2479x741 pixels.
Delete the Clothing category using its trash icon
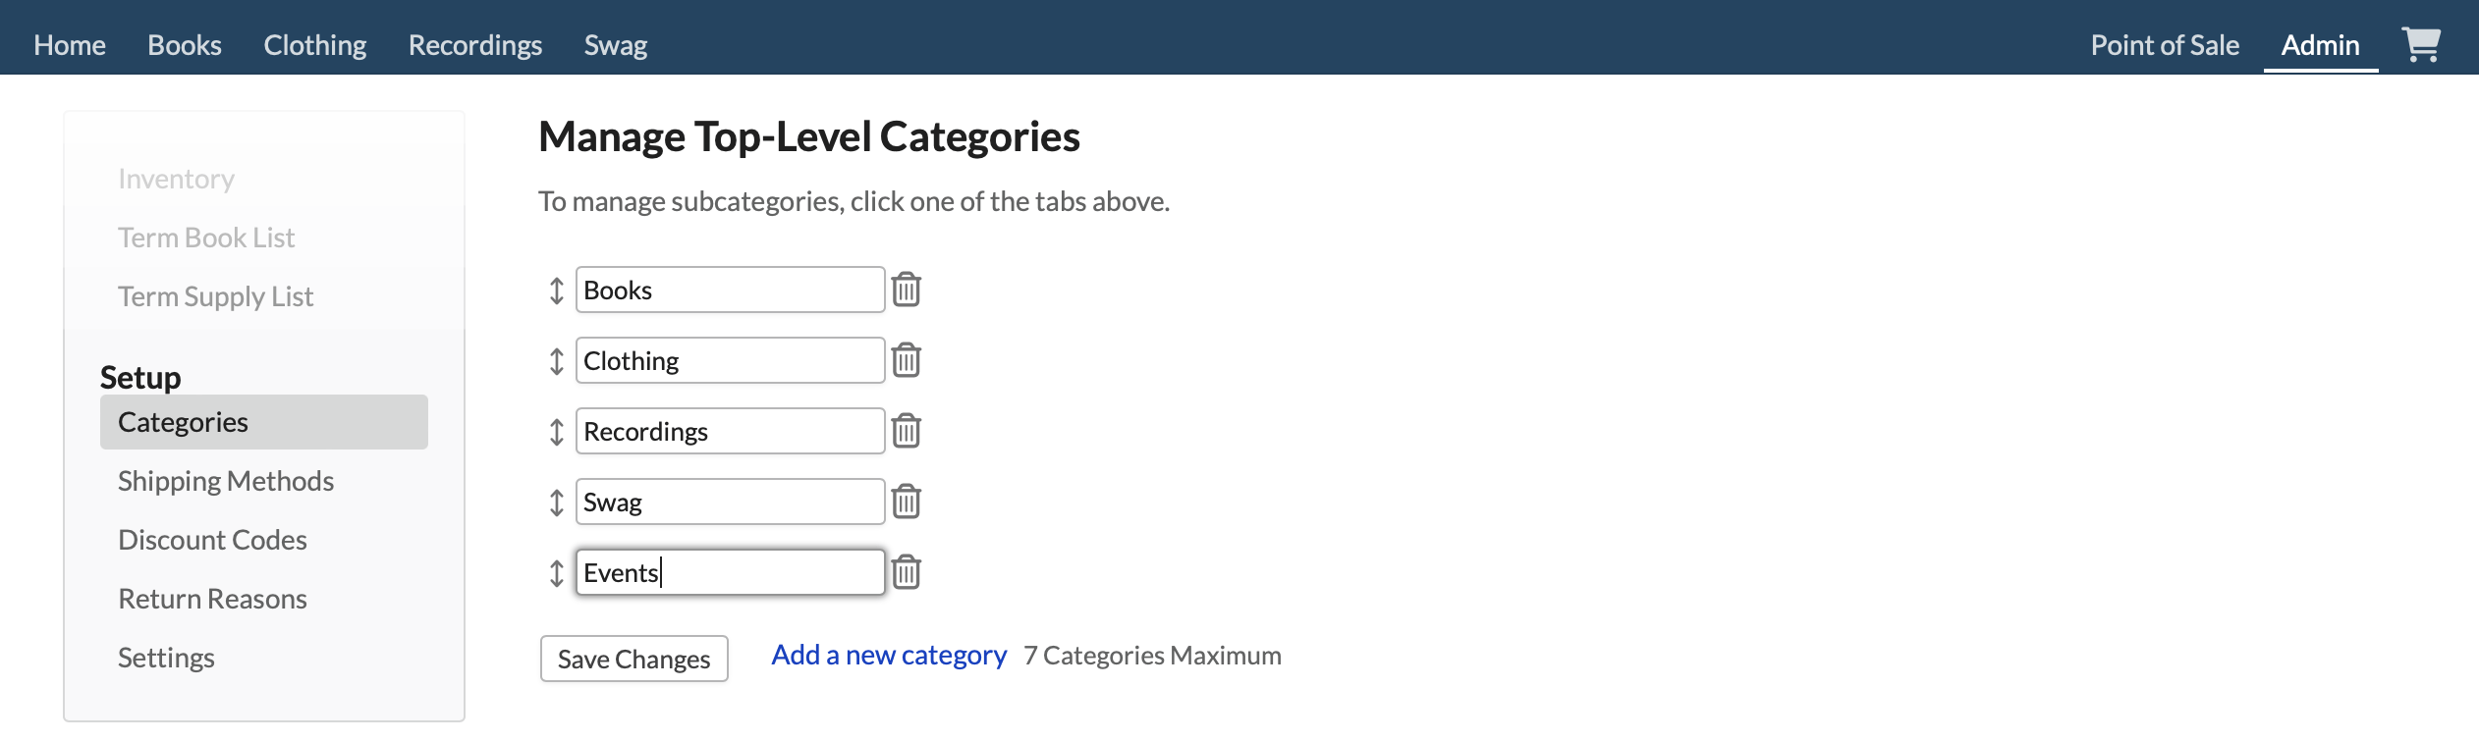tap(907, 359)
